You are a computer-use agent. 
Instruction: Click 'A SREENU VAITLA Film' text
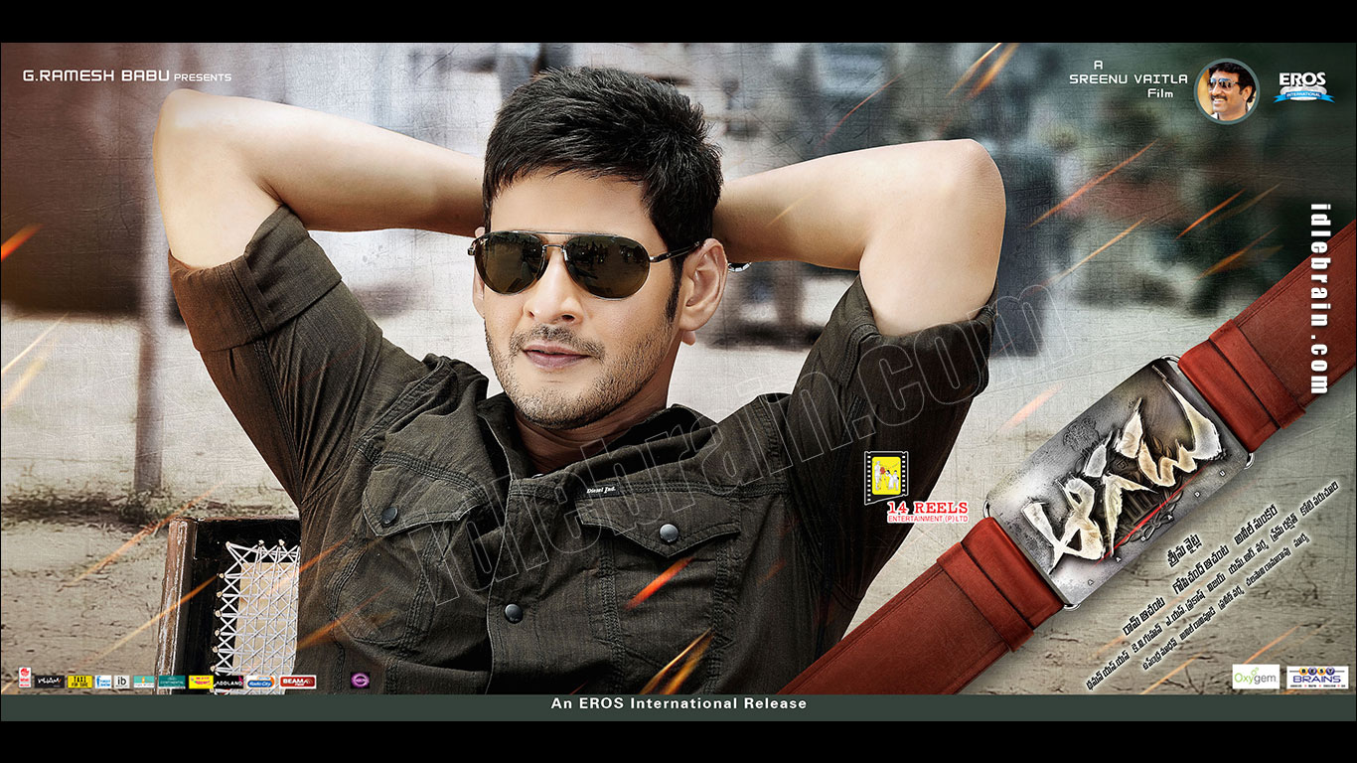(x=1128, y=77)
